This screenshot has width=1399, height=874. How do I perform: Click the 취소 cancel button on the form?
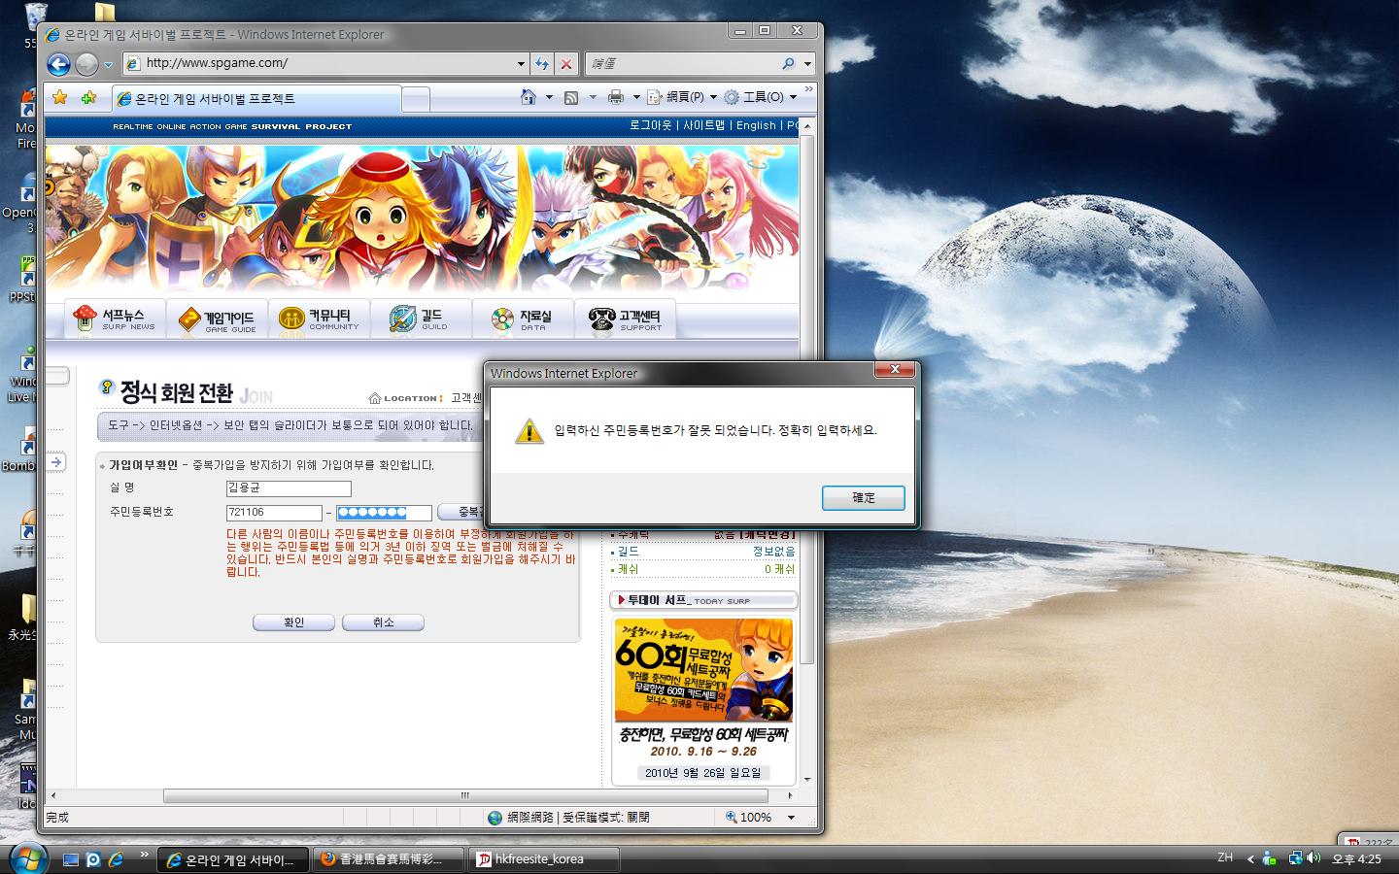[x=383, y=622]
